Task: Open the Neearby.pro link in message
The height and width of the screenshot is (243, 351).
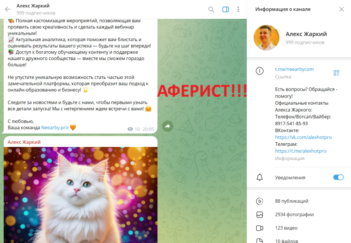Action: coord(55,127)
